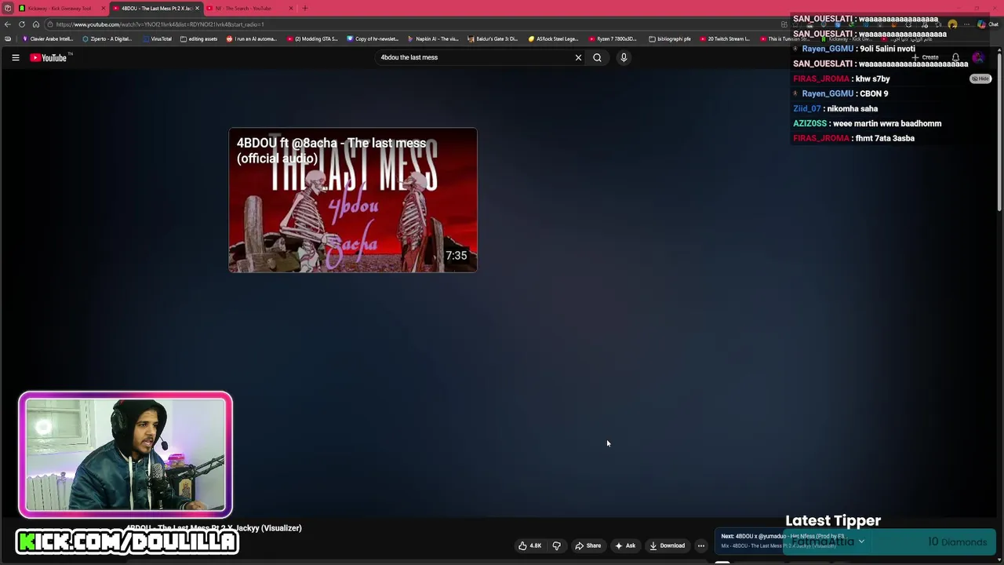Image resolution: width=1004 pixels, height=565 pixels.
Task: Dislike the video with the thumbs-down icon
Action: coord(557,545)
